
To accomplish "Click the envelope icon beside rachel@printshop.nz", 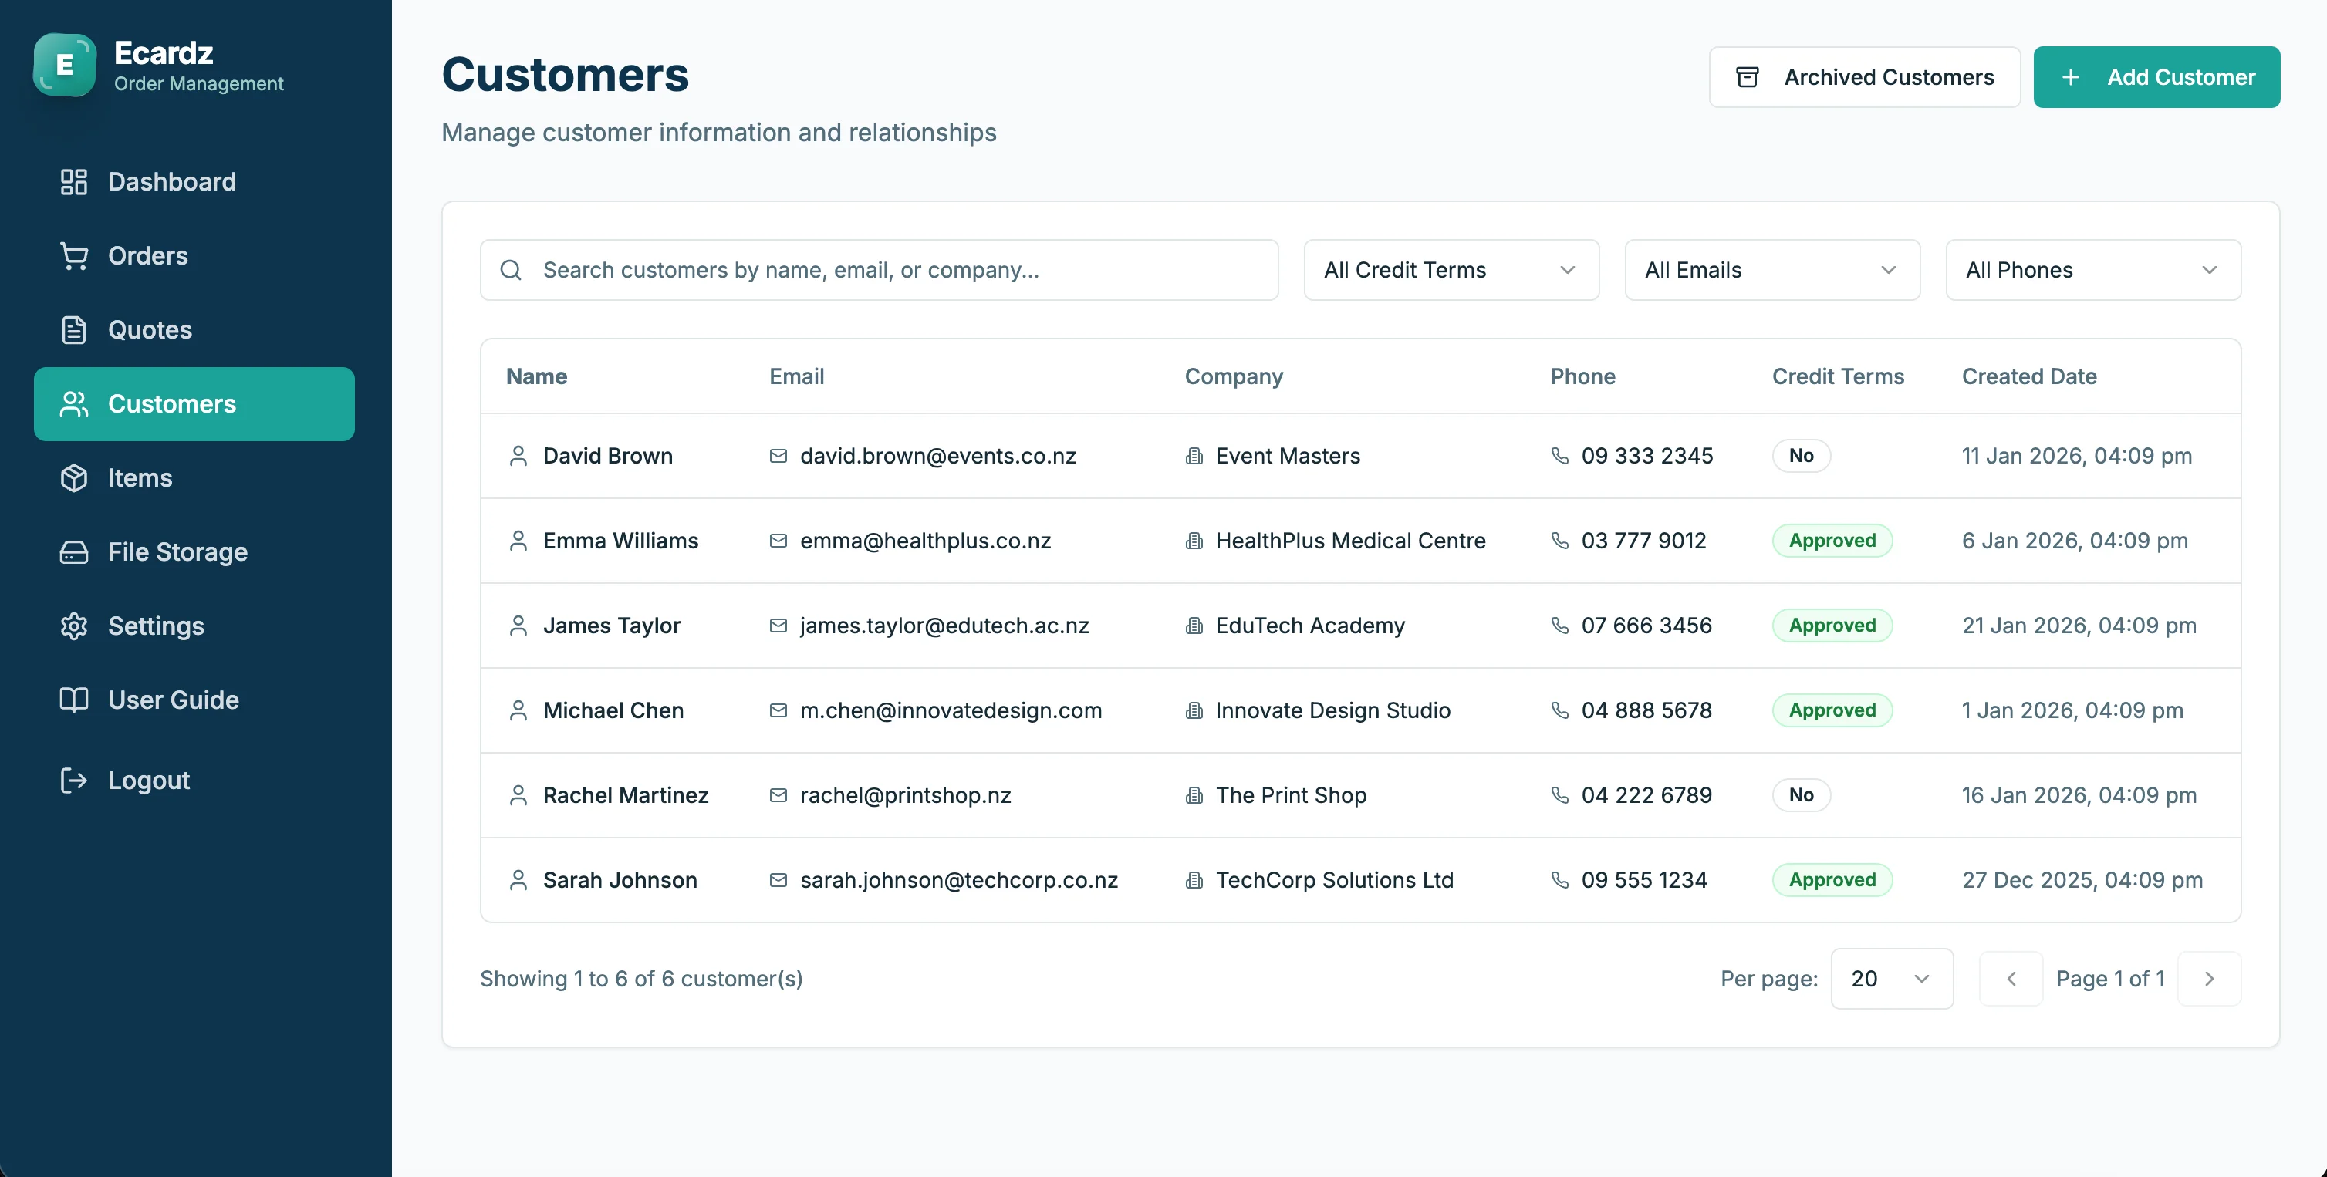I will click(x=778, y=796).
